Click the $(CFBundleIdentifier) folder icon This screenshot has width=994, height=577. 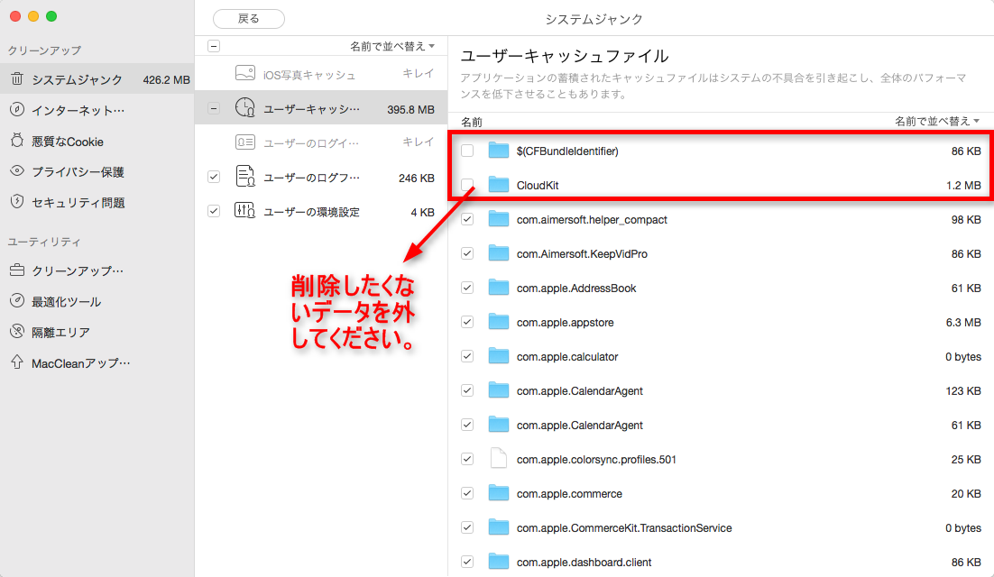(x=499, y=150)
